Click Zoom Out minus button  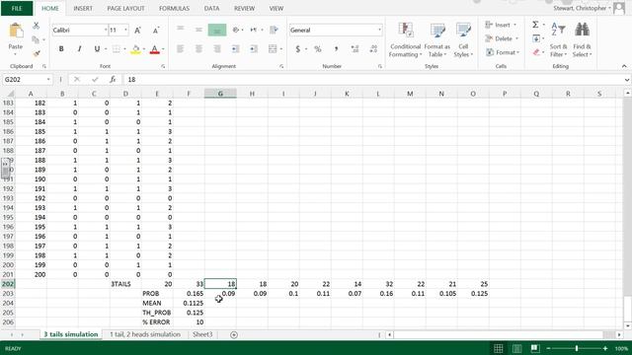click(548, 348)
